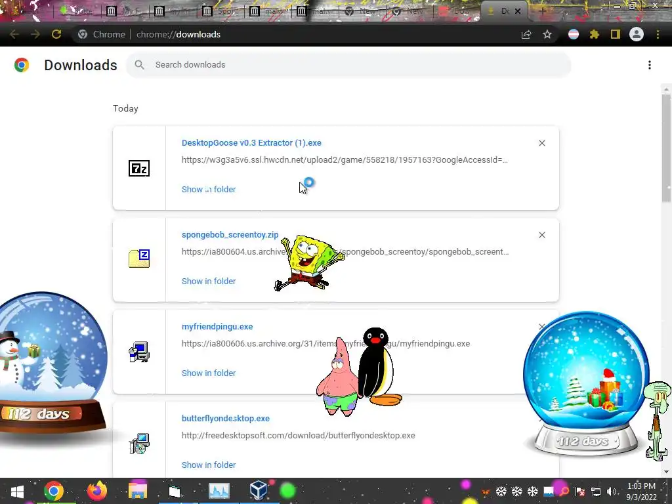This screenshot has width=672, height=504.
Task: Open Downloads page more actions menu
Action: 650,65
